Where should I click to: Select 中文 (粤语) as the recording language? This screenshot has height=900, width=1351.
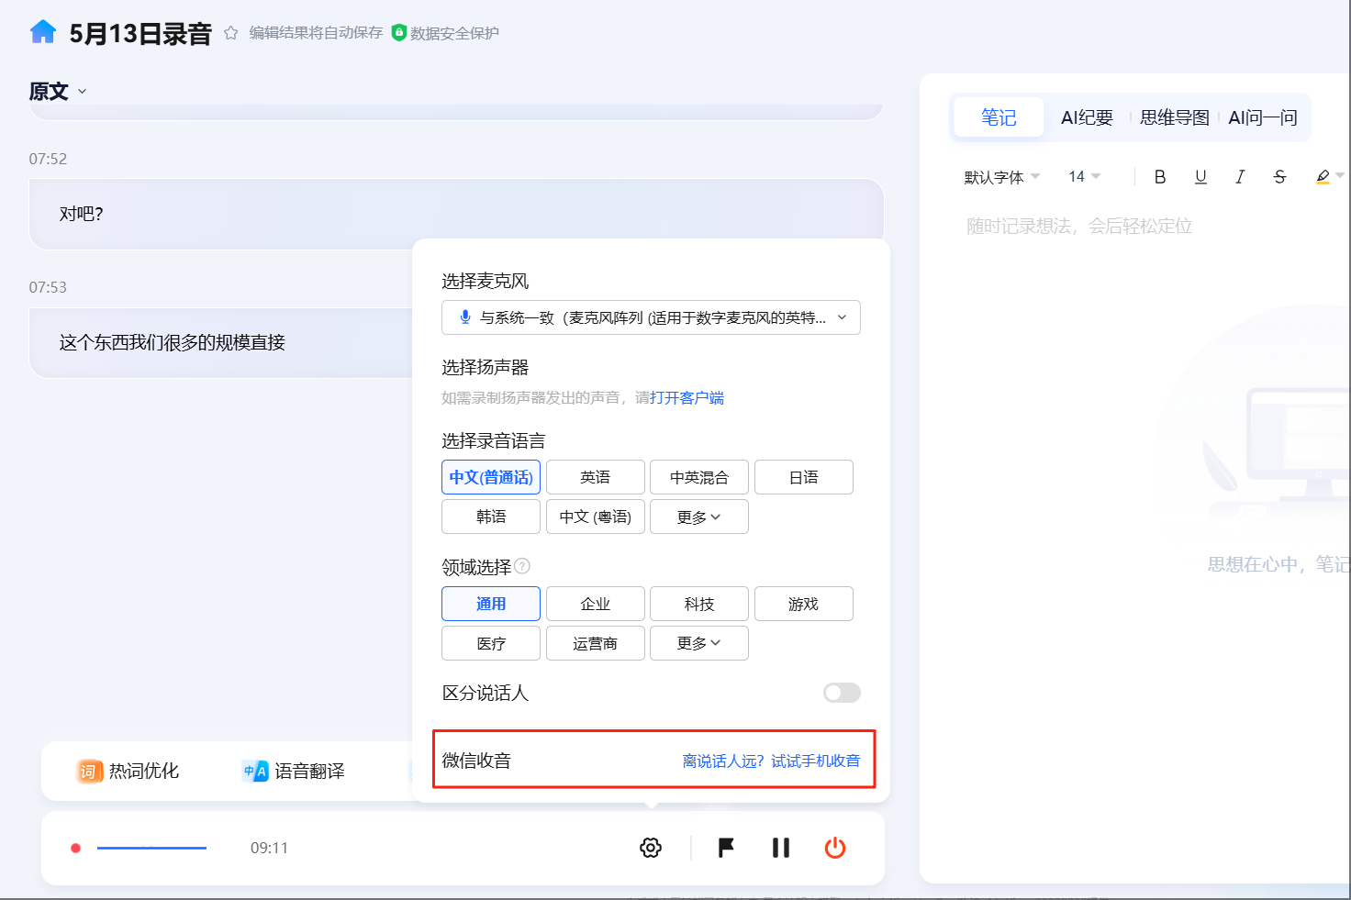(596, 517)
